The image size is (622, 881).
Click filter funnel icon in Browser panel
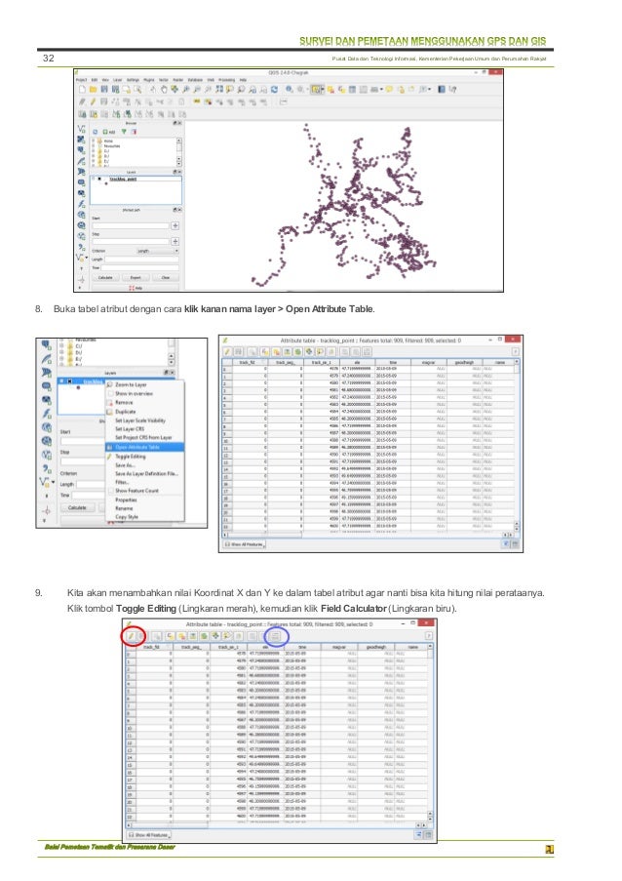(124, 132)
